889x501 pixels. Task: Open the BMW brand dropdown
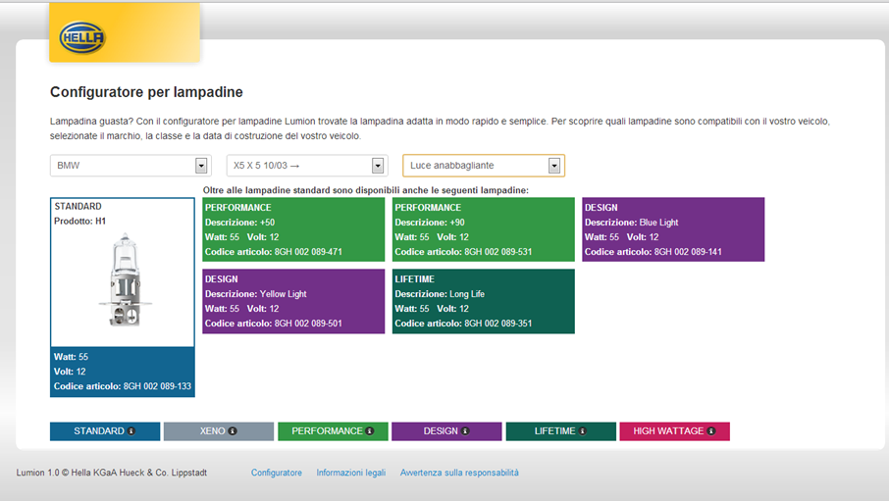click(x=201, y=166)
